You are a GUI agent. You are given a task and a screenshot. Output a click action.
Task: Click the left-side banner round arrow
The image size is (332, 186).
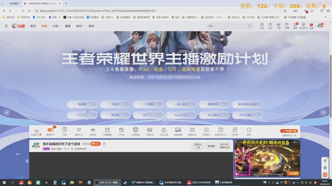click(7, 112)
